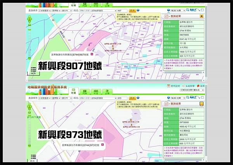Expand the 苗栗縣 county dropdown in the upper window
The width and height of the screenshot is (233, 165).
point(56,11)
